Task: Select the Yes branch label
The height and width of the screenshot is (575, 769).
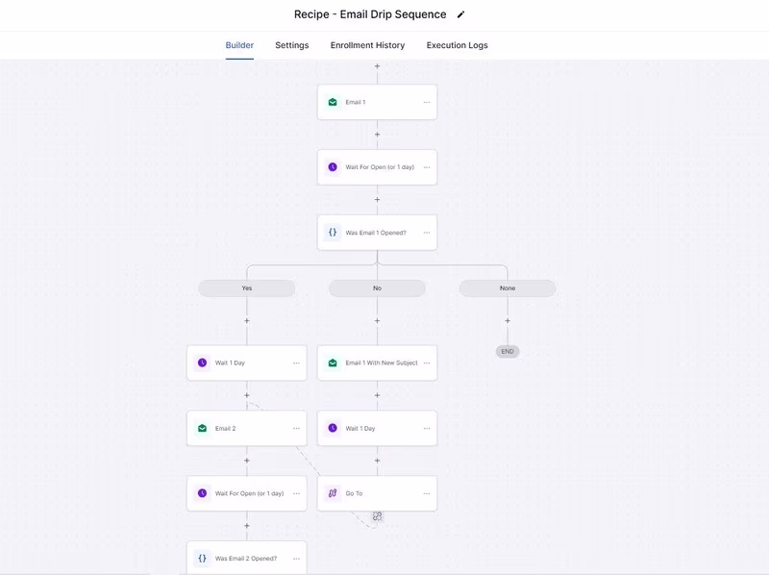Action: (x=247, y=287)
